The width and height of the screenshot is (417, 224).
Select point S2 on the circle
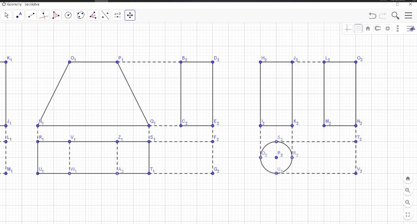[x=277, y=142]
